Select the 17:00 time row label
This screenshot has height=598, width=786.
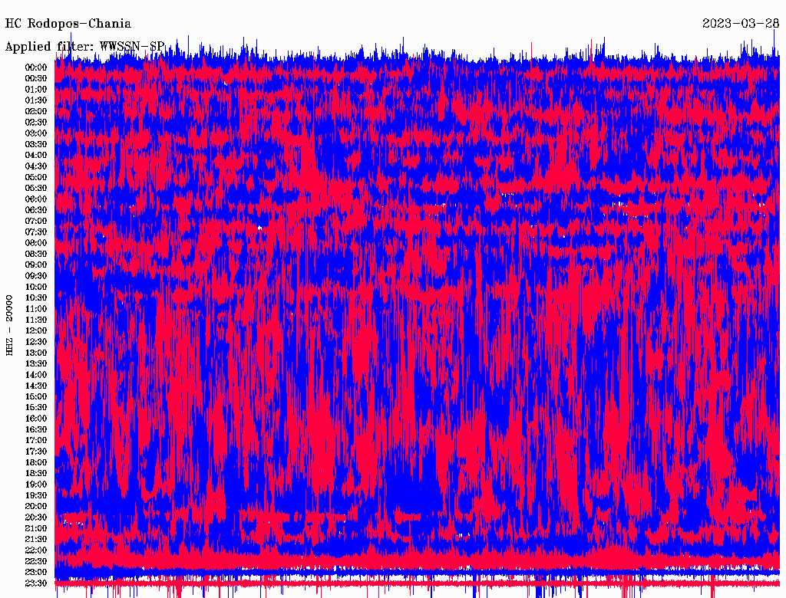(36, 440)
